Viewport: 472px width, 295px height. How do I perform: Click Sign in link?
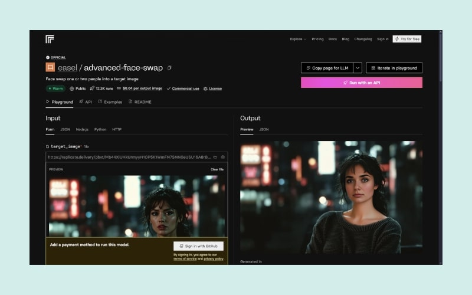(382, 39)
